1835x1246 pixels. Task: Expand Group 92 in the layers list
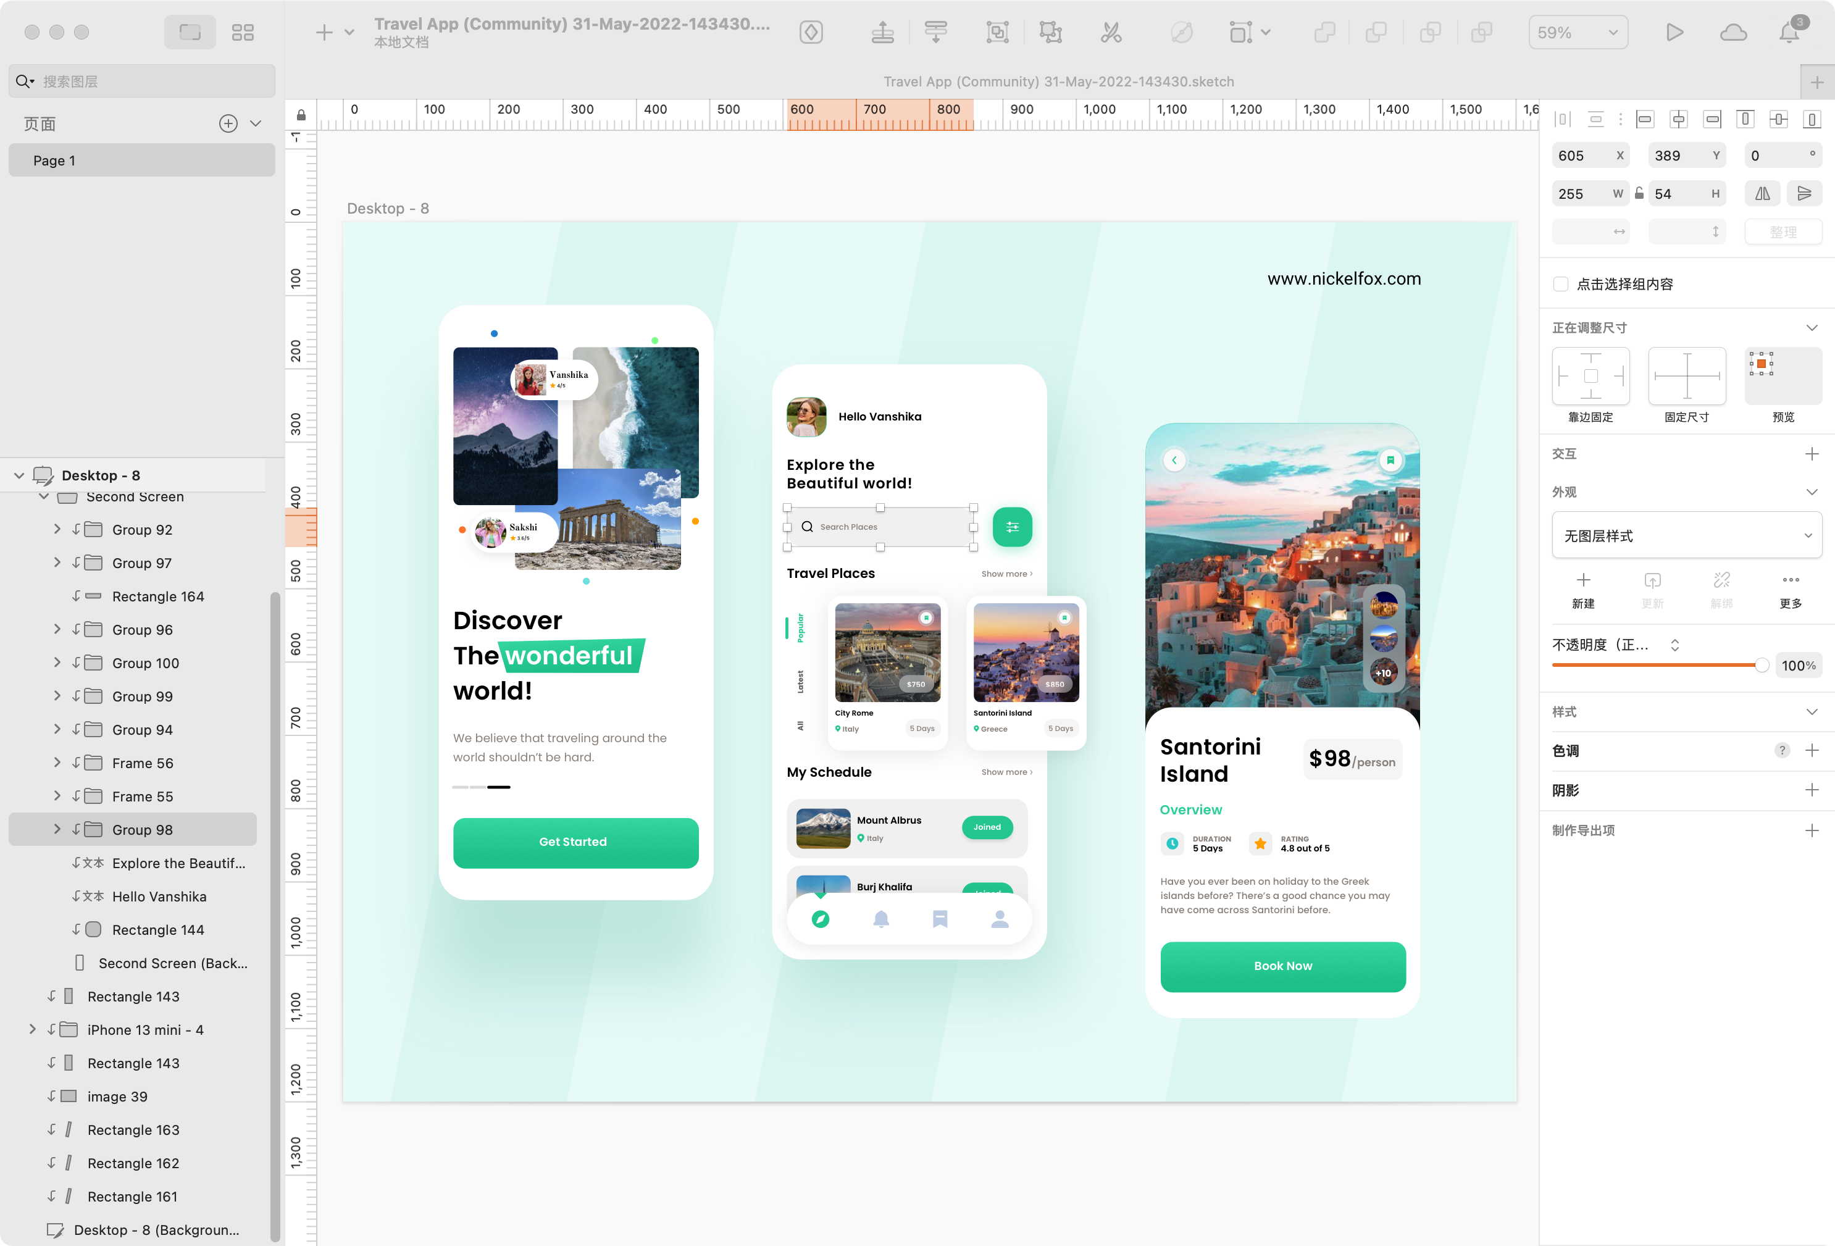coord(56,530)
